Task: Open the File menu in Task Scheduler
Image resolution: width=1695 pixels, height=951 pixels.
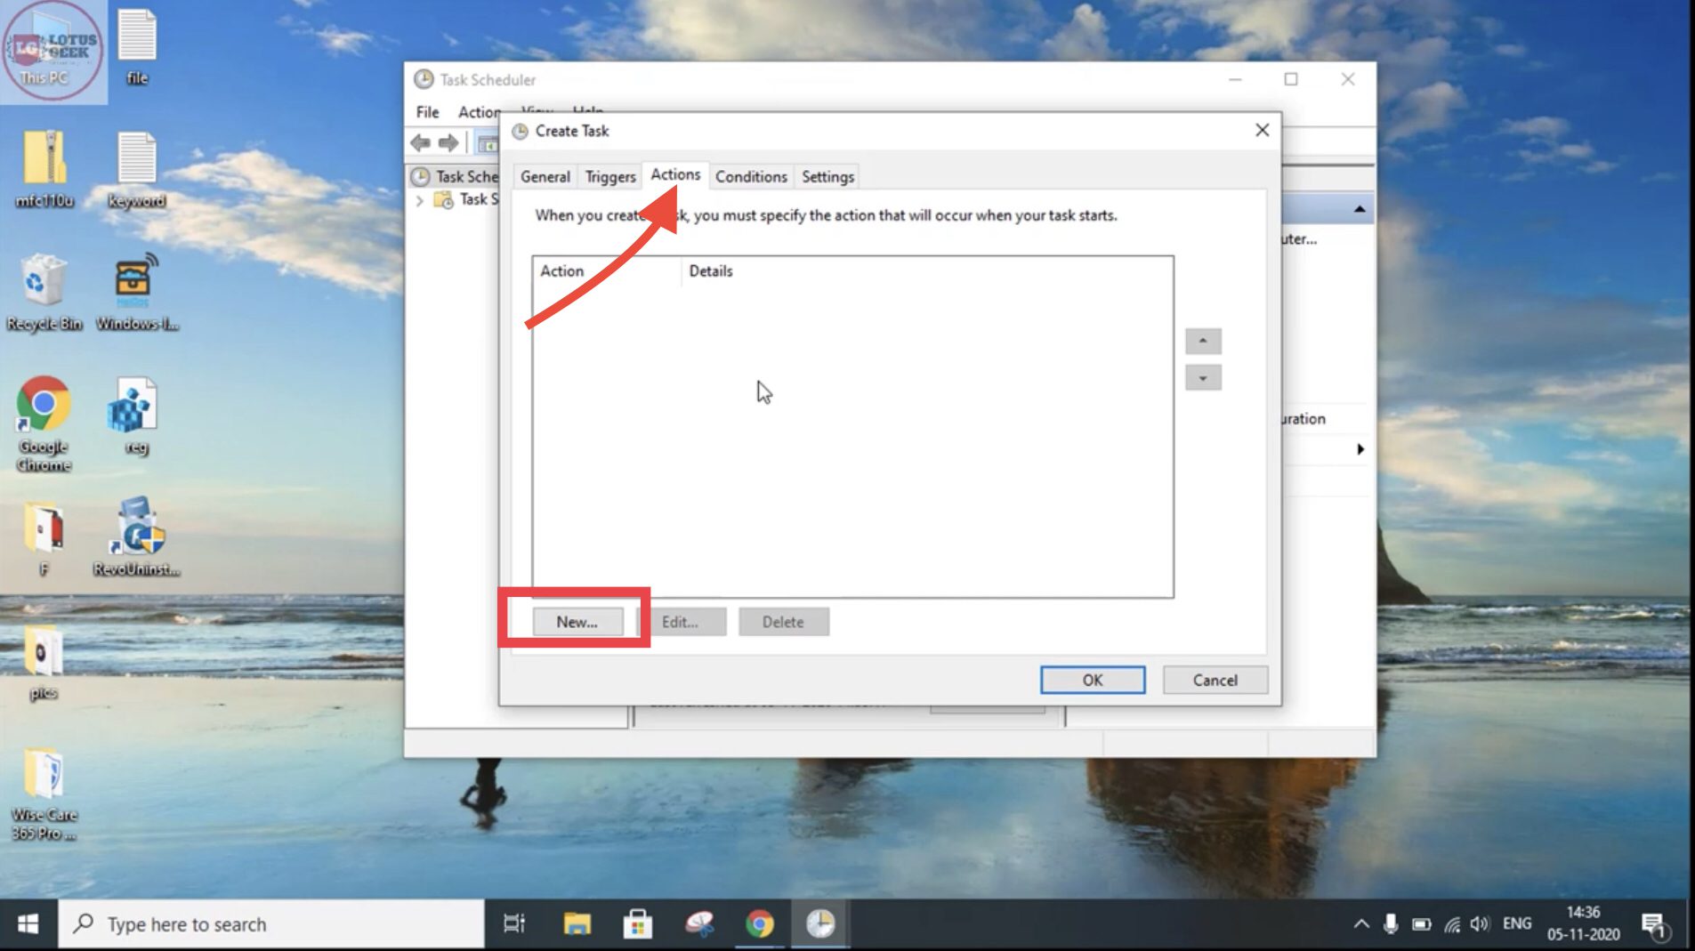Action: 426,111
